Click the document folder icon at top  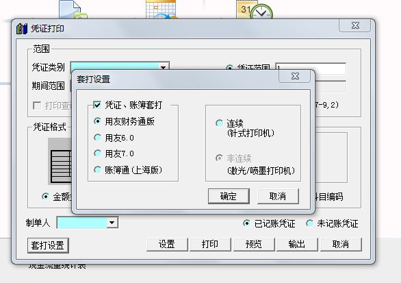pyautogui.click(x=73, y=10)
